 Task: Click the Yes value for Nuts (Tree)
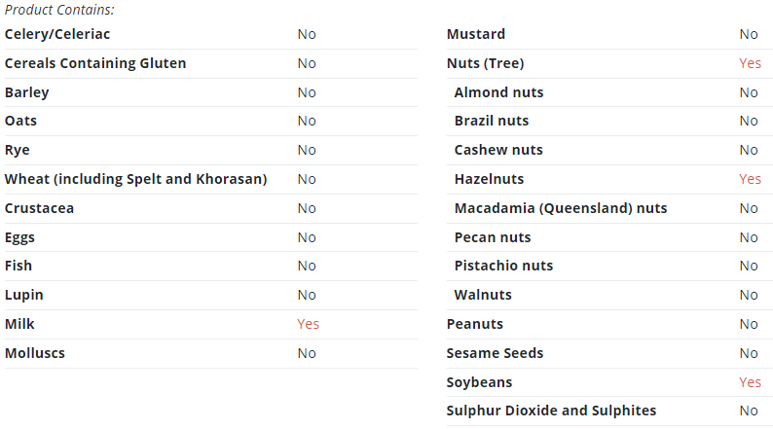pyautogui.click(x=750, y=63)
